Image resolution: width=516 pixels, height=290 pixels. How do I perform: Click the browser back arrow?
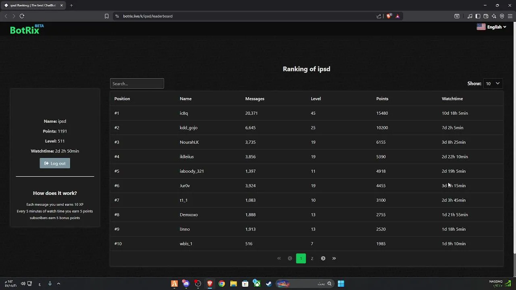tap(6, 16)
